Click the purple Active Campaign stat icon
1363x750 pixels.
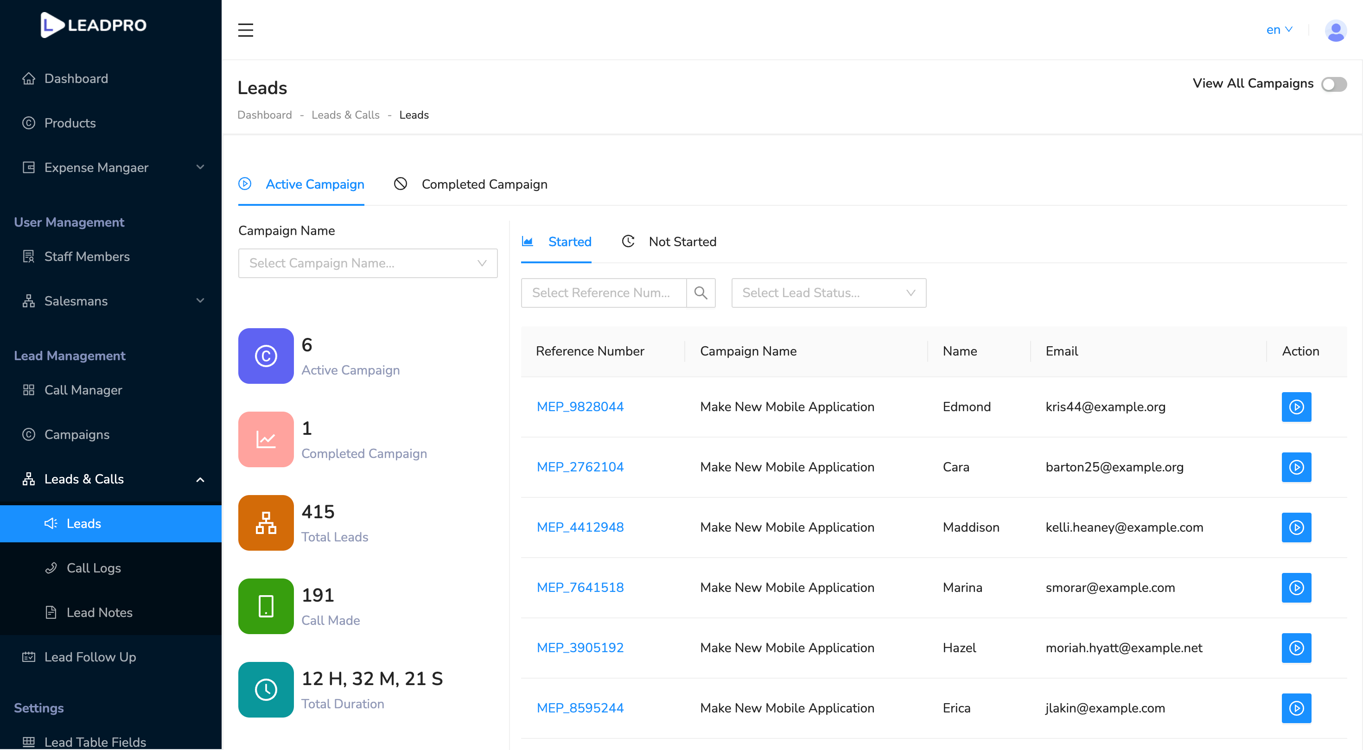(266, 356)
